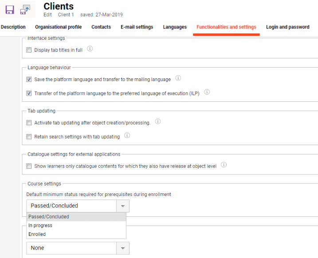
Task: Select In progress from the dropdown list
Action: (40, 226)
